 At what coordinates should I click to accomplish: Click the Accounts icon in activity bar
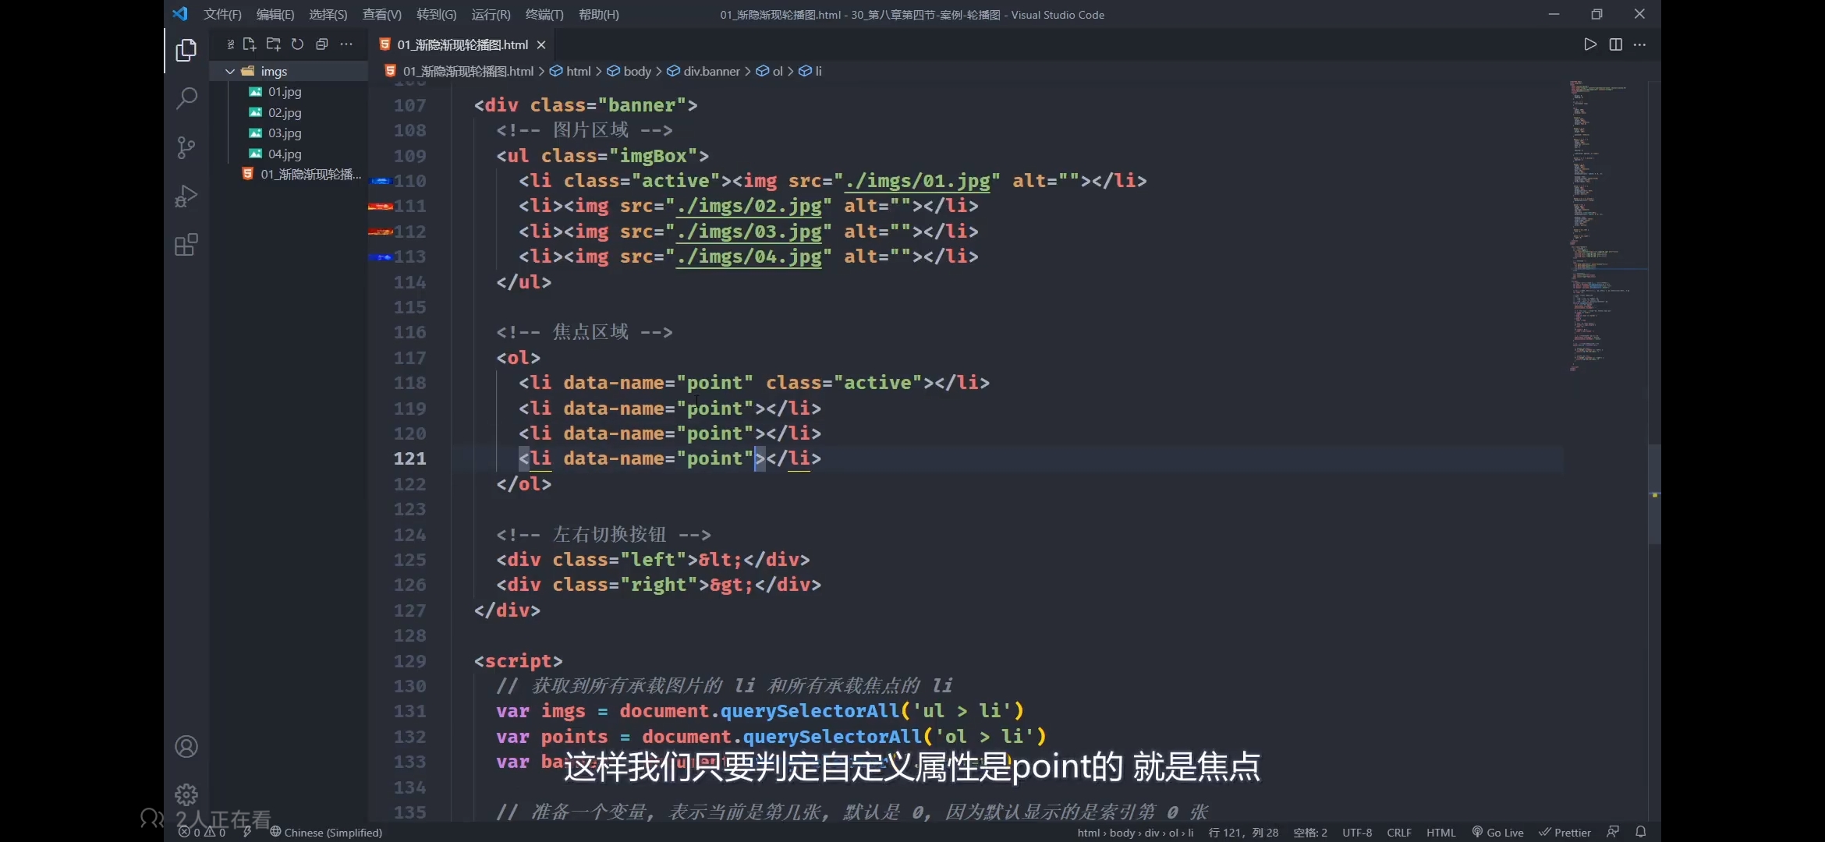(186, 747)
